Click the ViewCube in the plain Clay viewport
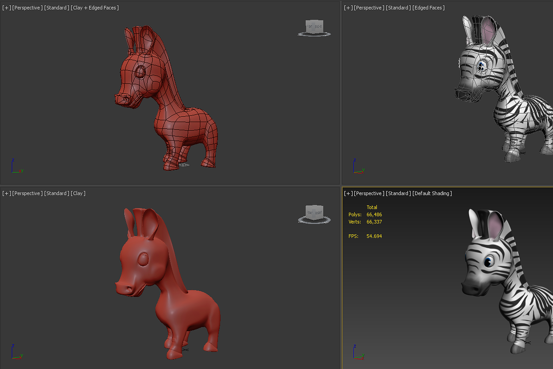Viewport: 553px width, 369px height. point(315,214)
